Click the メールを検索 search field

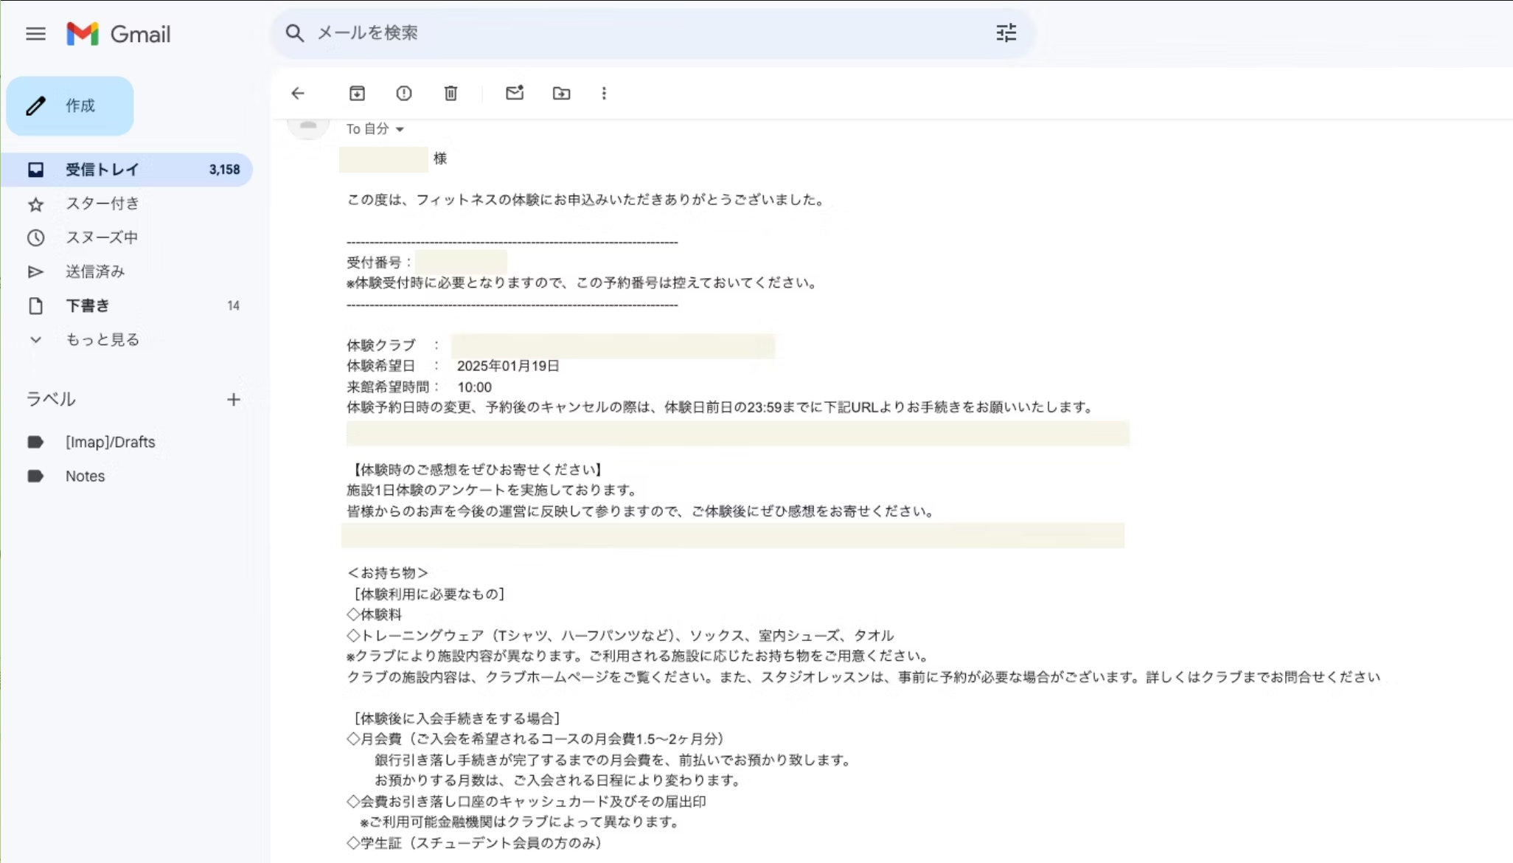coord(634,33)
